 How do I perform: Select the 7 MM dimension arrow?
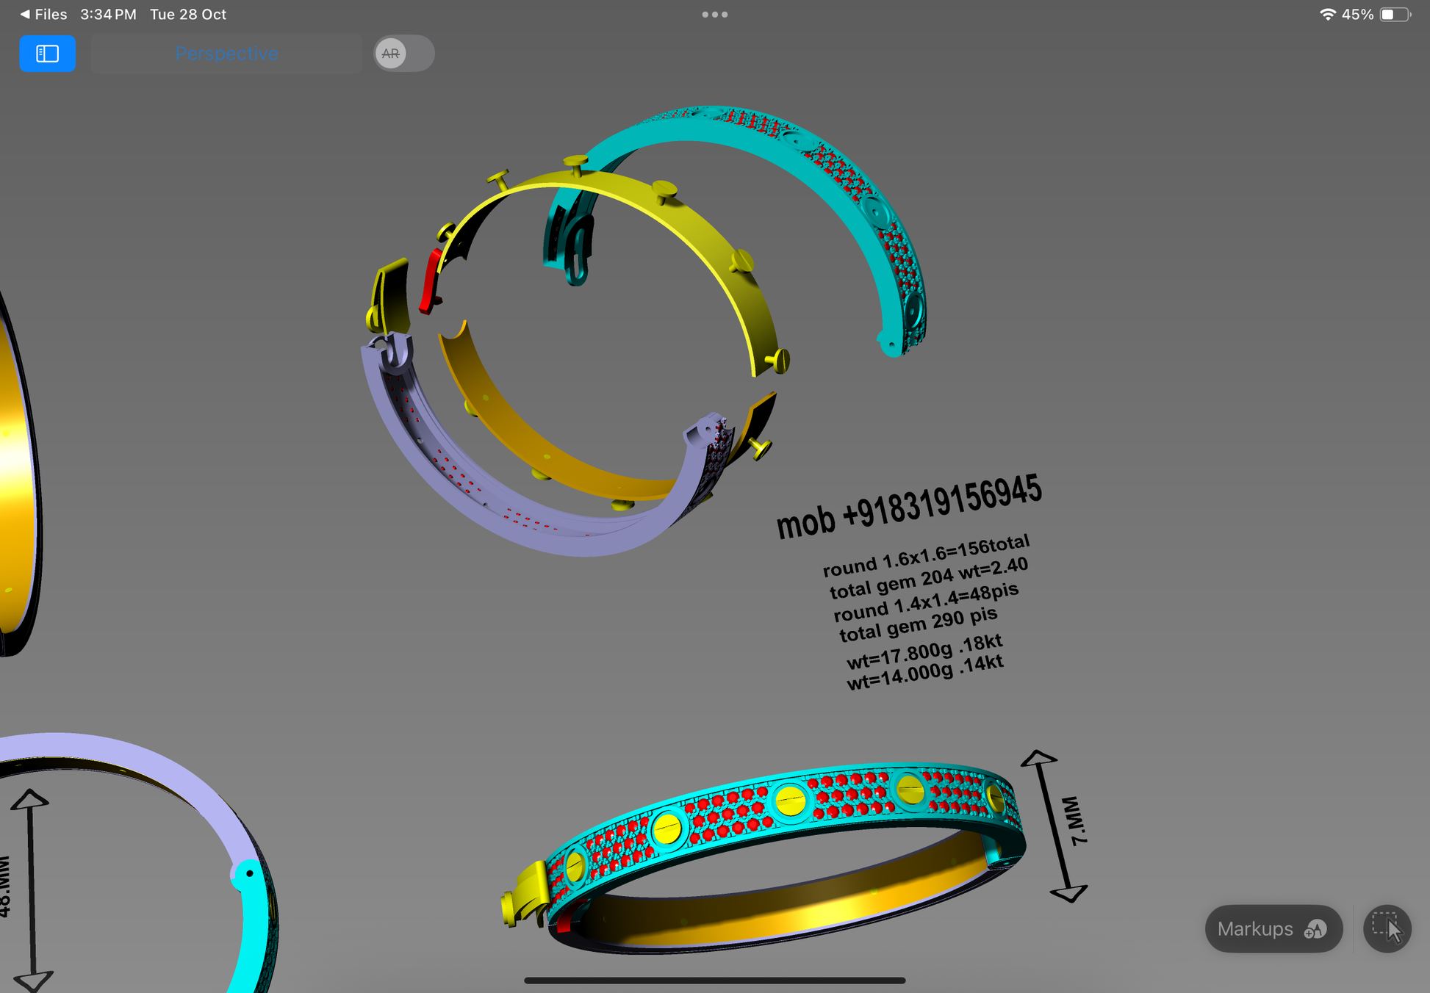(x=1053, y=826)
